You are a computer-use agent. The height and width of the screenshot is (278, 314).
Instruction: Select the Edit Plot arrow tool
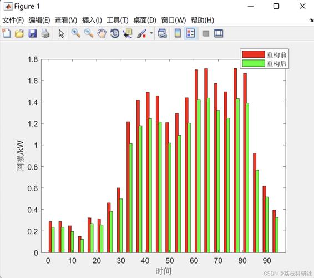[x=61, y=33]
